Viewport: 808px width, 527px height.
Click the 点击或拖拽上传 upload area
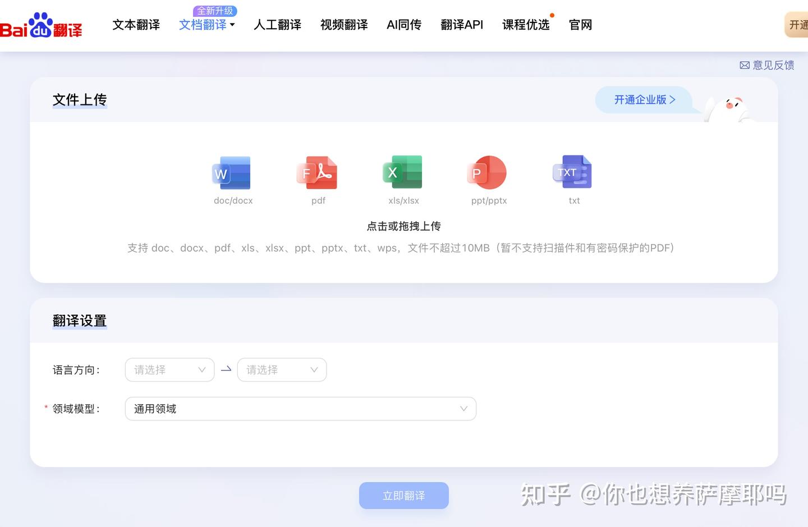403,226
